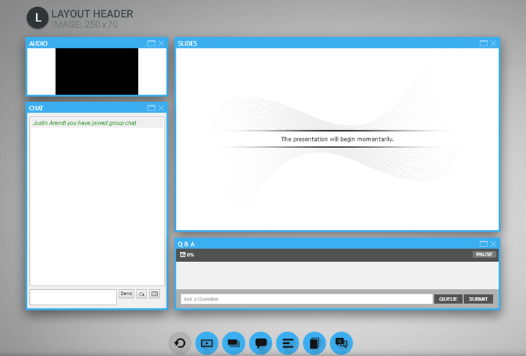Open the documents pages dock icon
The width and height of the screenshot is (526, 356).
pos(314,343)
